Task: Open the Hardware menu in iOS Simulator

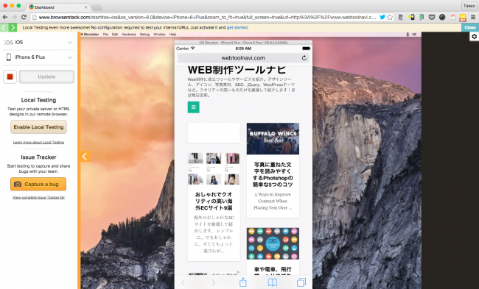Action: point(129,35)
